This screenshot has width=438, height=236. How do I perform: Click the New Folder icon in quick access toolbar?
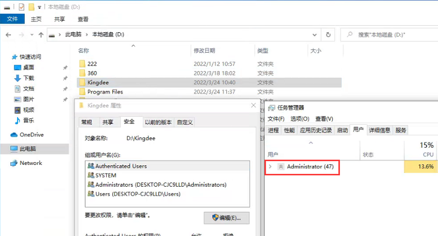tap(32, 7)
